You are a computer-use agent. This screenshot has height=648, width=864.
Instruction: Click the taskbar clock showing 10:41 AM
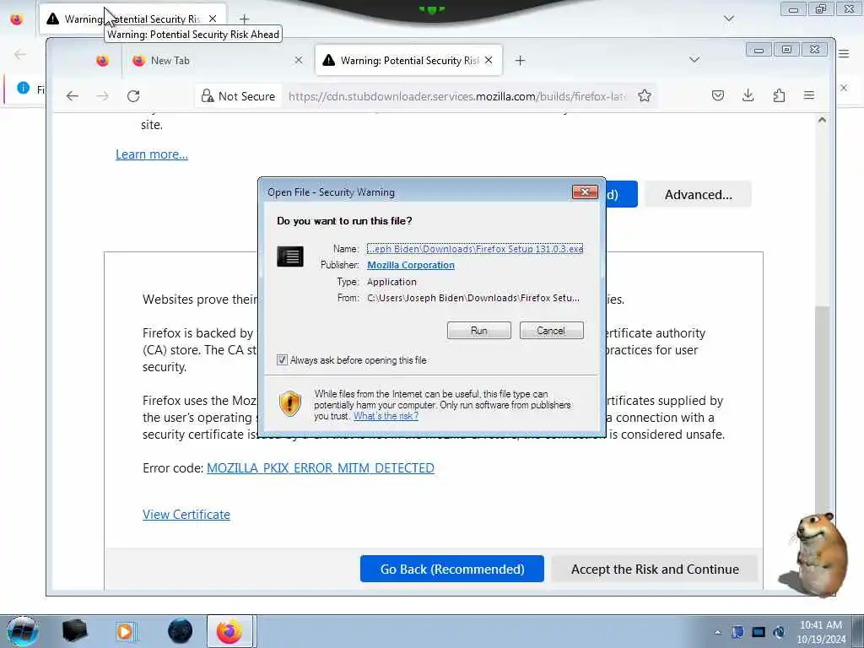click(x=820, y=632)
